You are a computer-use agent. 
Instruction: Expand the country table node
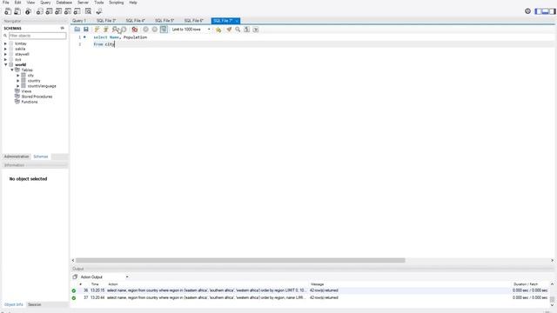(x=17, y=81)
